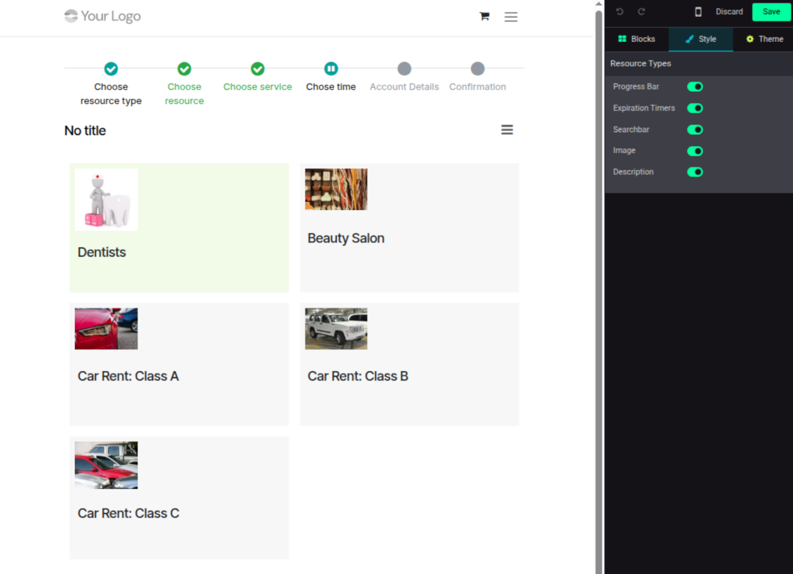Expand the list menu beside No title

tap(507, 130)
